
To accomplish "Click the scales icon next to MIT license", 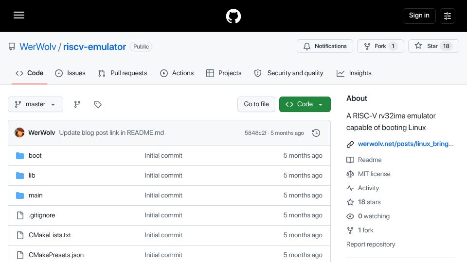I will click(x=350, y=174).
